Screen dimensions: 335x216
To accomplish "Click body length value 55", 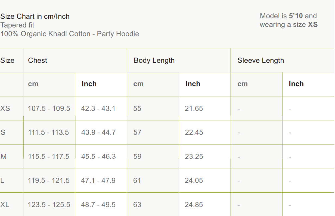I will coord(137,108).
